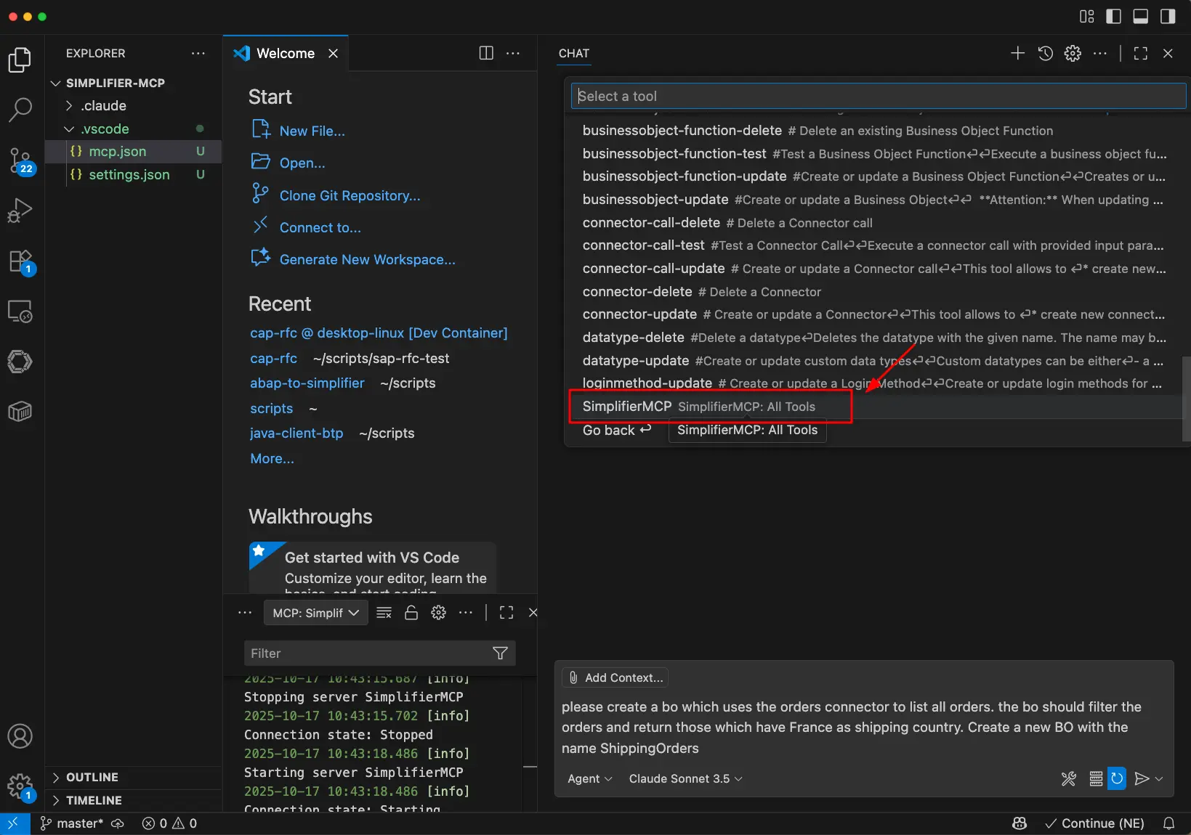This screenshot has width=1191, height=835.
Task: Open Run and Debug view
Action: click(20, 211)
